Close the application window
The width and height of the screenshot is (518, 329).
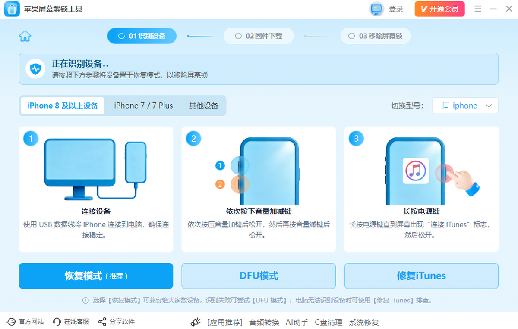(x=509, y=9)
